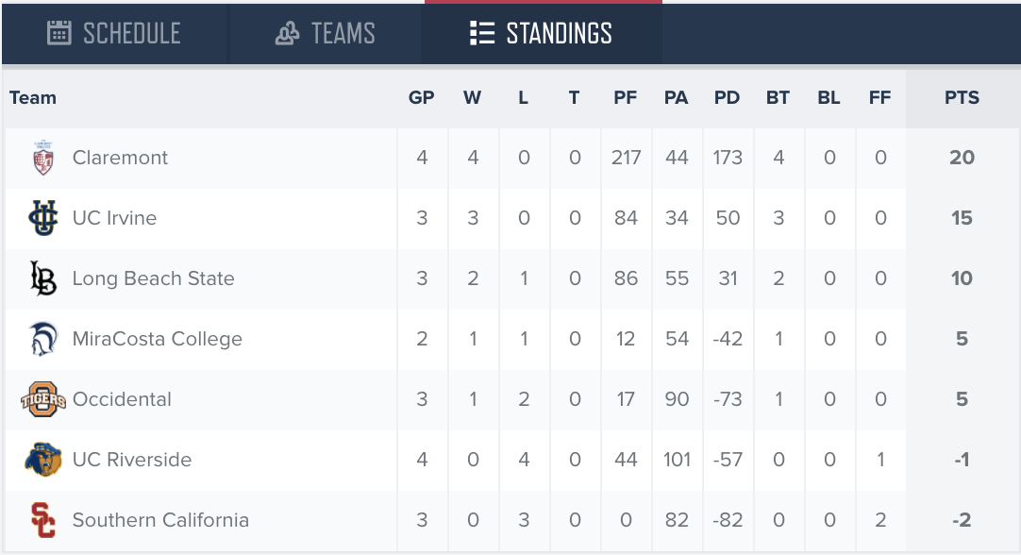
Task: Open the Southern California team page
Action: pos(160,520)
